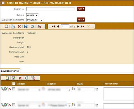Open second row student lookup icon
Image resolution: width=134 pixels, height=109 pixels.
(43, 105)
